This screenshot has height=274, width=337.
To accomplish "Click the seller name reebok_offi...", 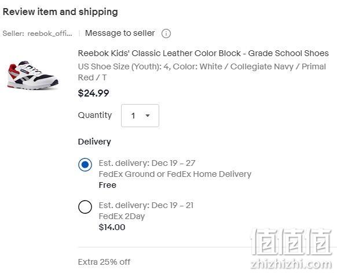I will tap(50, 34).
